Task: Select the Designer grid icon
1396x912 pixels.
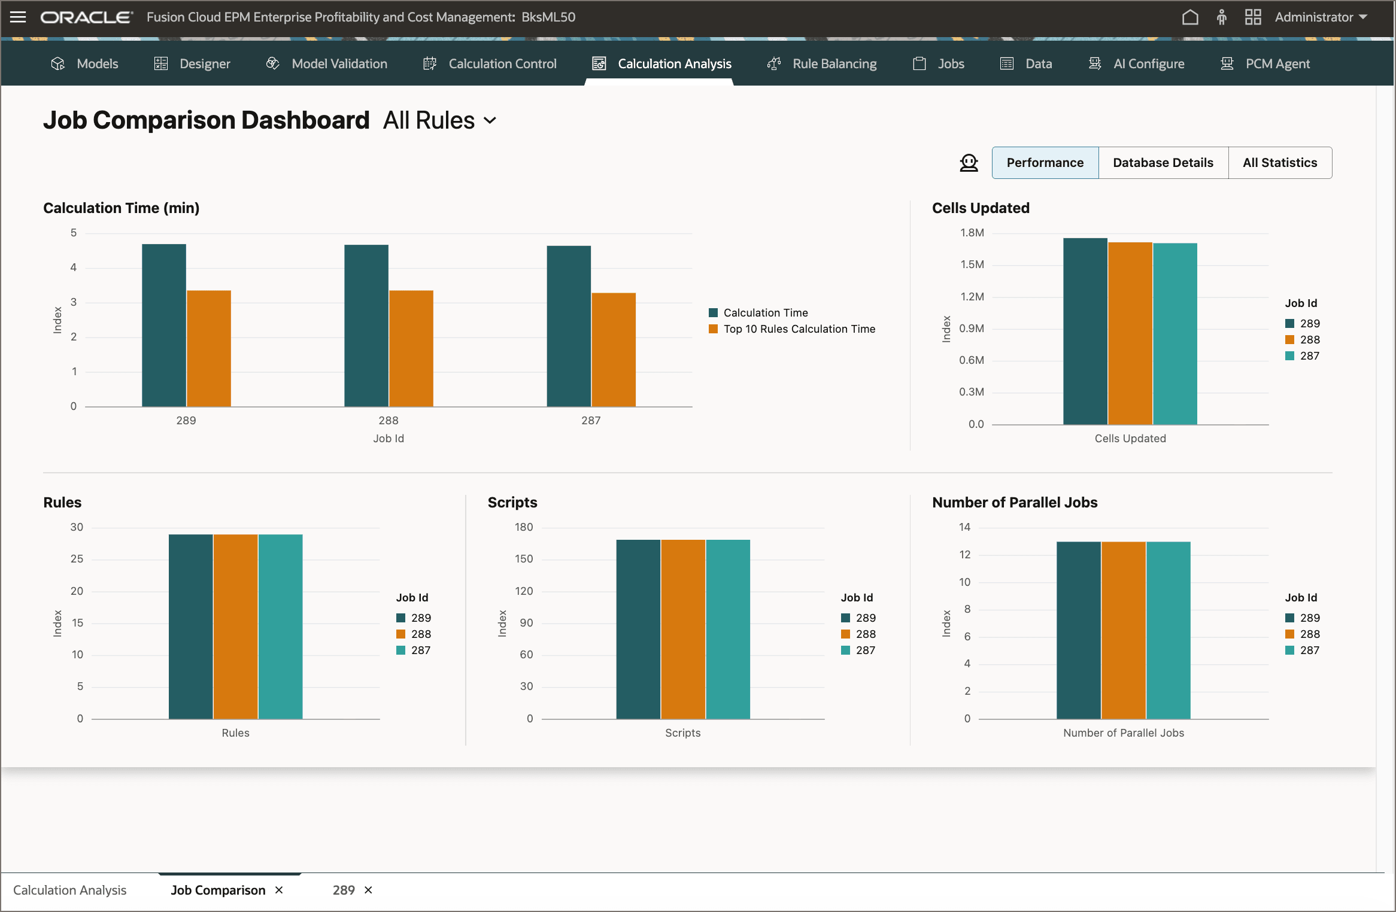Action: coord(160,63)
